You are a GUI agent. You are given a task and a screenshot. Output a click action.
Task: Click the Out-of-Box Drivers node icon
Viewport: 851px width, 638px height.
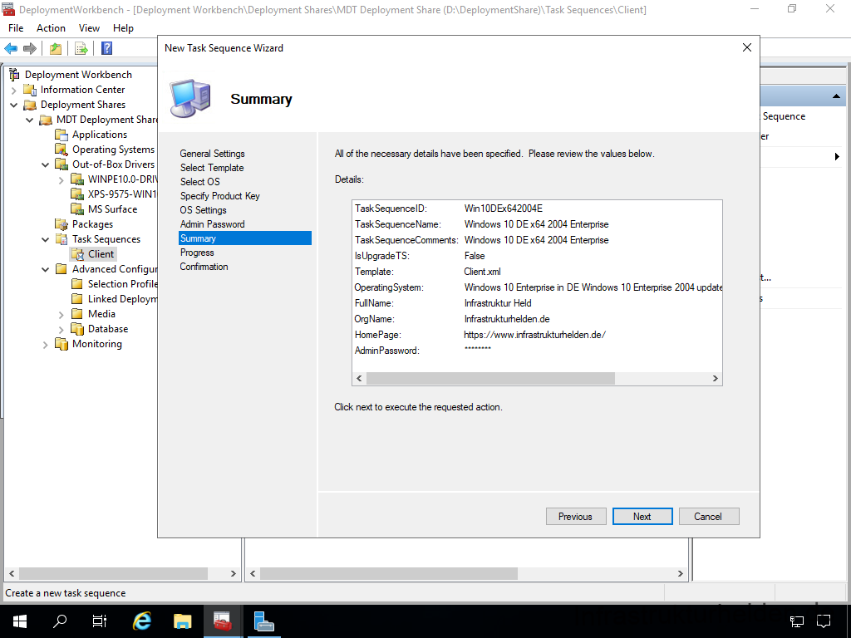pyautogui.click(x=61, y=164)
